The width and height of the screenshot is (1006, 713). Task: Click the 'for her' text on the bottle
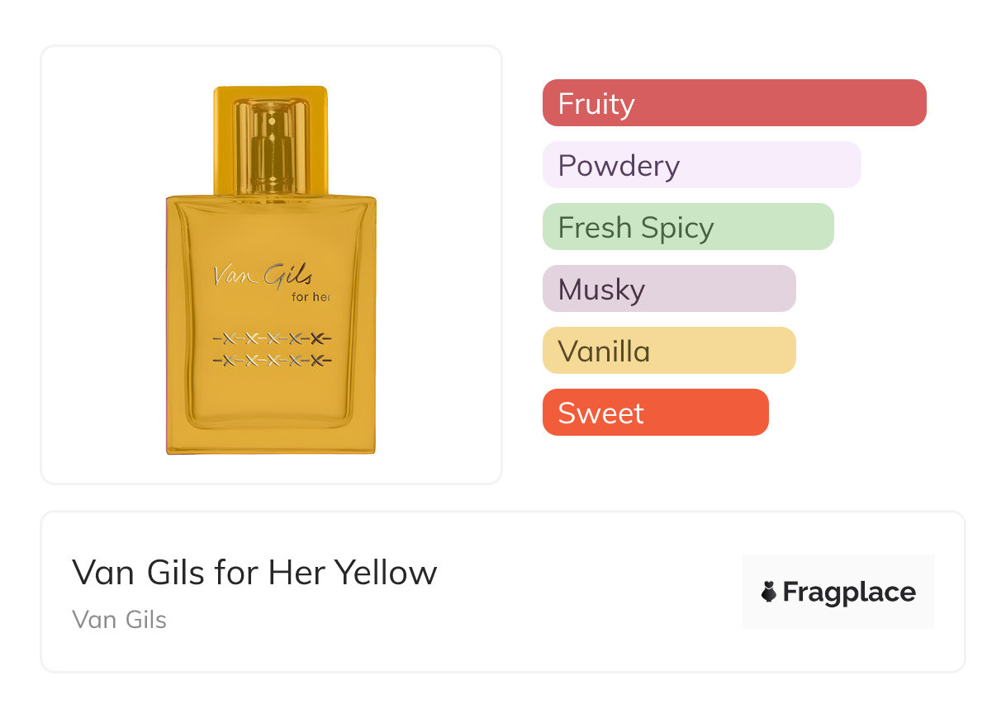(311, 297)
